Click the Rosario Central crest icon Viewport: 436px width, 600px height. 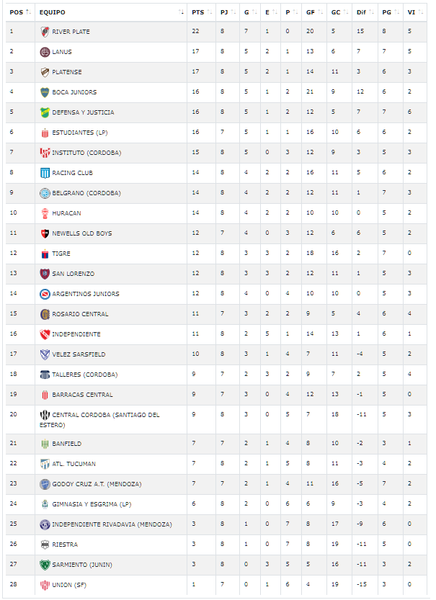[45, 314]
